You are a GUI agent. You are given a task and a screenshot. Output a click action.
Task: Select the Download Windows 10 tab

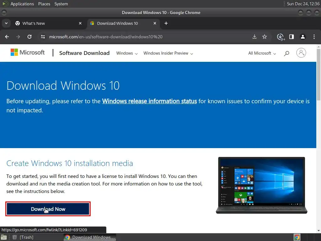(x=123, y=23)
